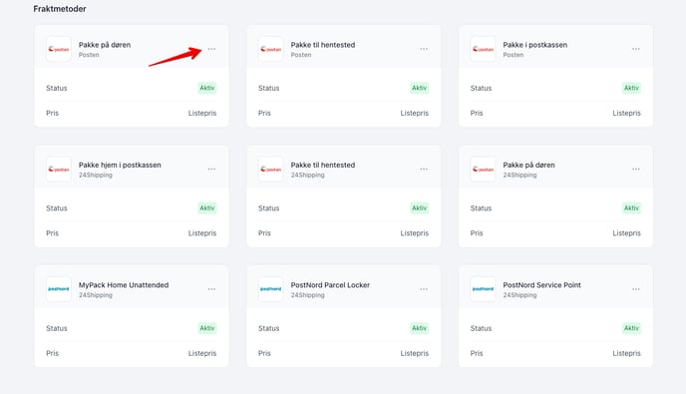Image resolution: width=686 pixels, height=394 pixels.
Task: Click Posten logo on 24Shipping Pakke til hentested card
Action: point(271,169)
